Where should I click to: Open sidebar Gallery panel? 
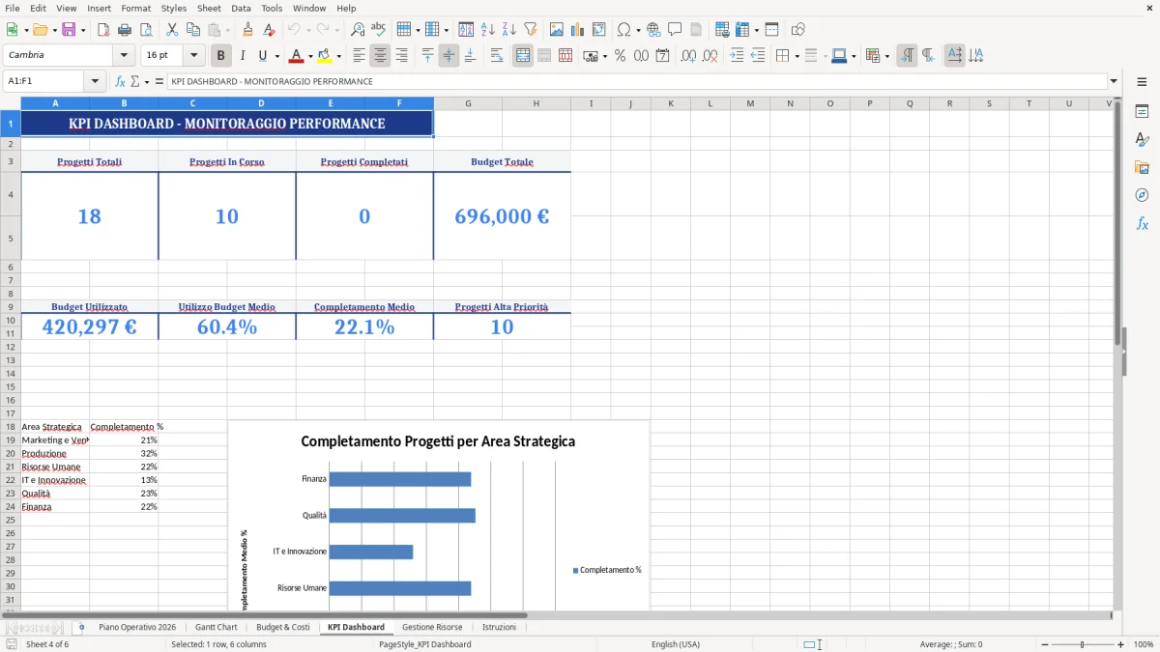point(1142,167)
